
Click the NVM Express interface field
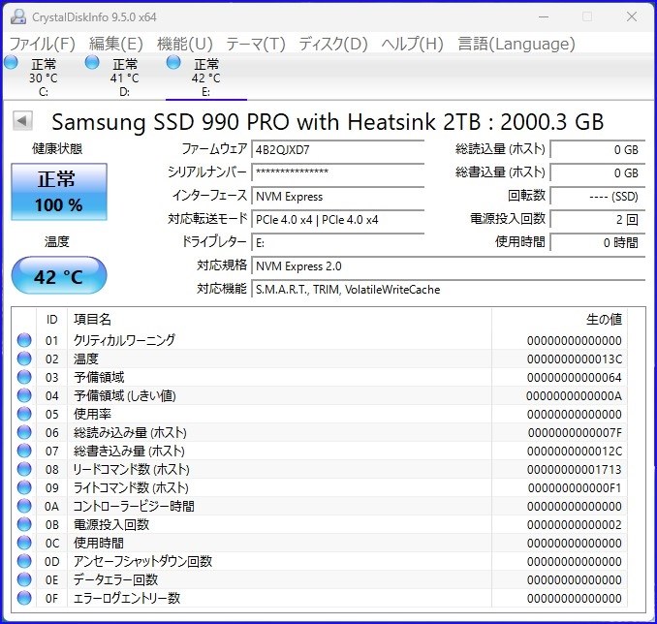(338, 196)
